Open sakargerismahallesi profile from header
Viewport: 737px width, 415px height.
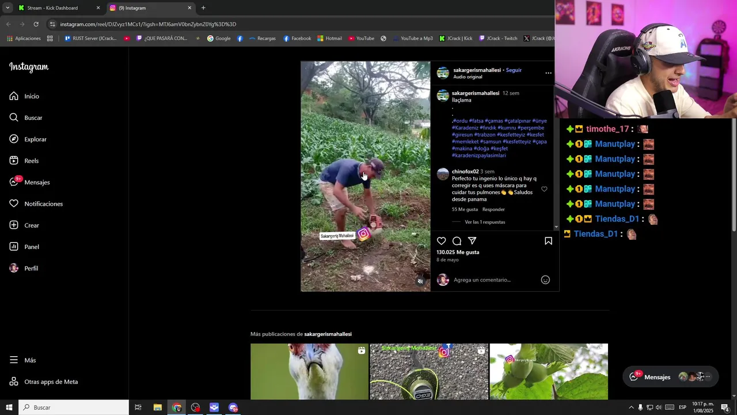(477, 70)
